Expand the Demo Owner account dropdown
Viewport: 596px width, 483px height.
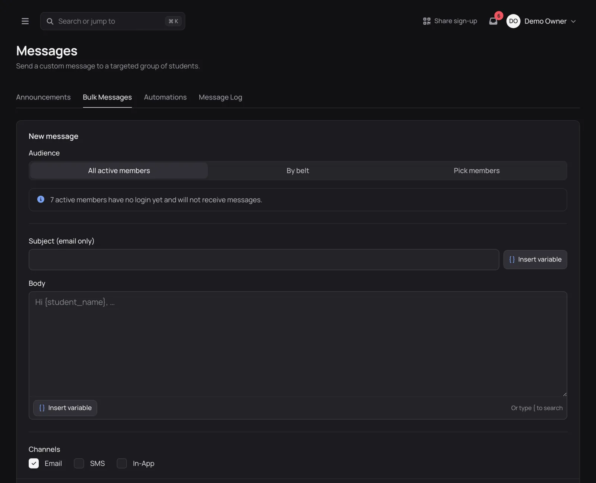tap(573, 21)
